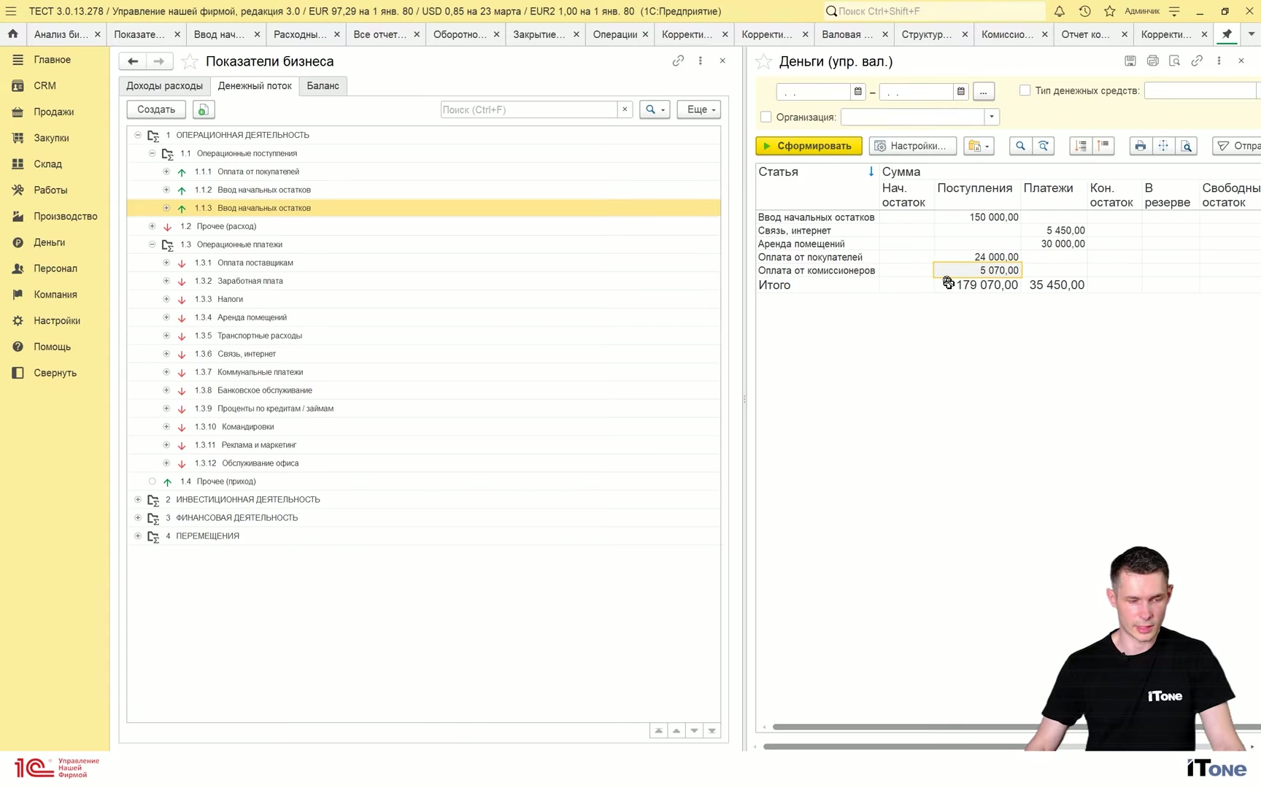Collapse ОПЕРАЦИОННАЯ ДЕЯТЕЛЬНОСТЬ tree node

(138, 135)
